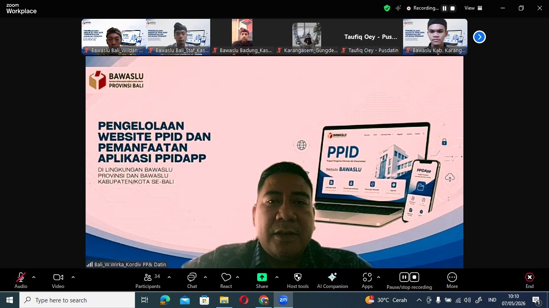Viewport: 549px width, 308px height.
Task: Select Karangasem_Gungde thumbnail
Action: click(x=307, y=37)
